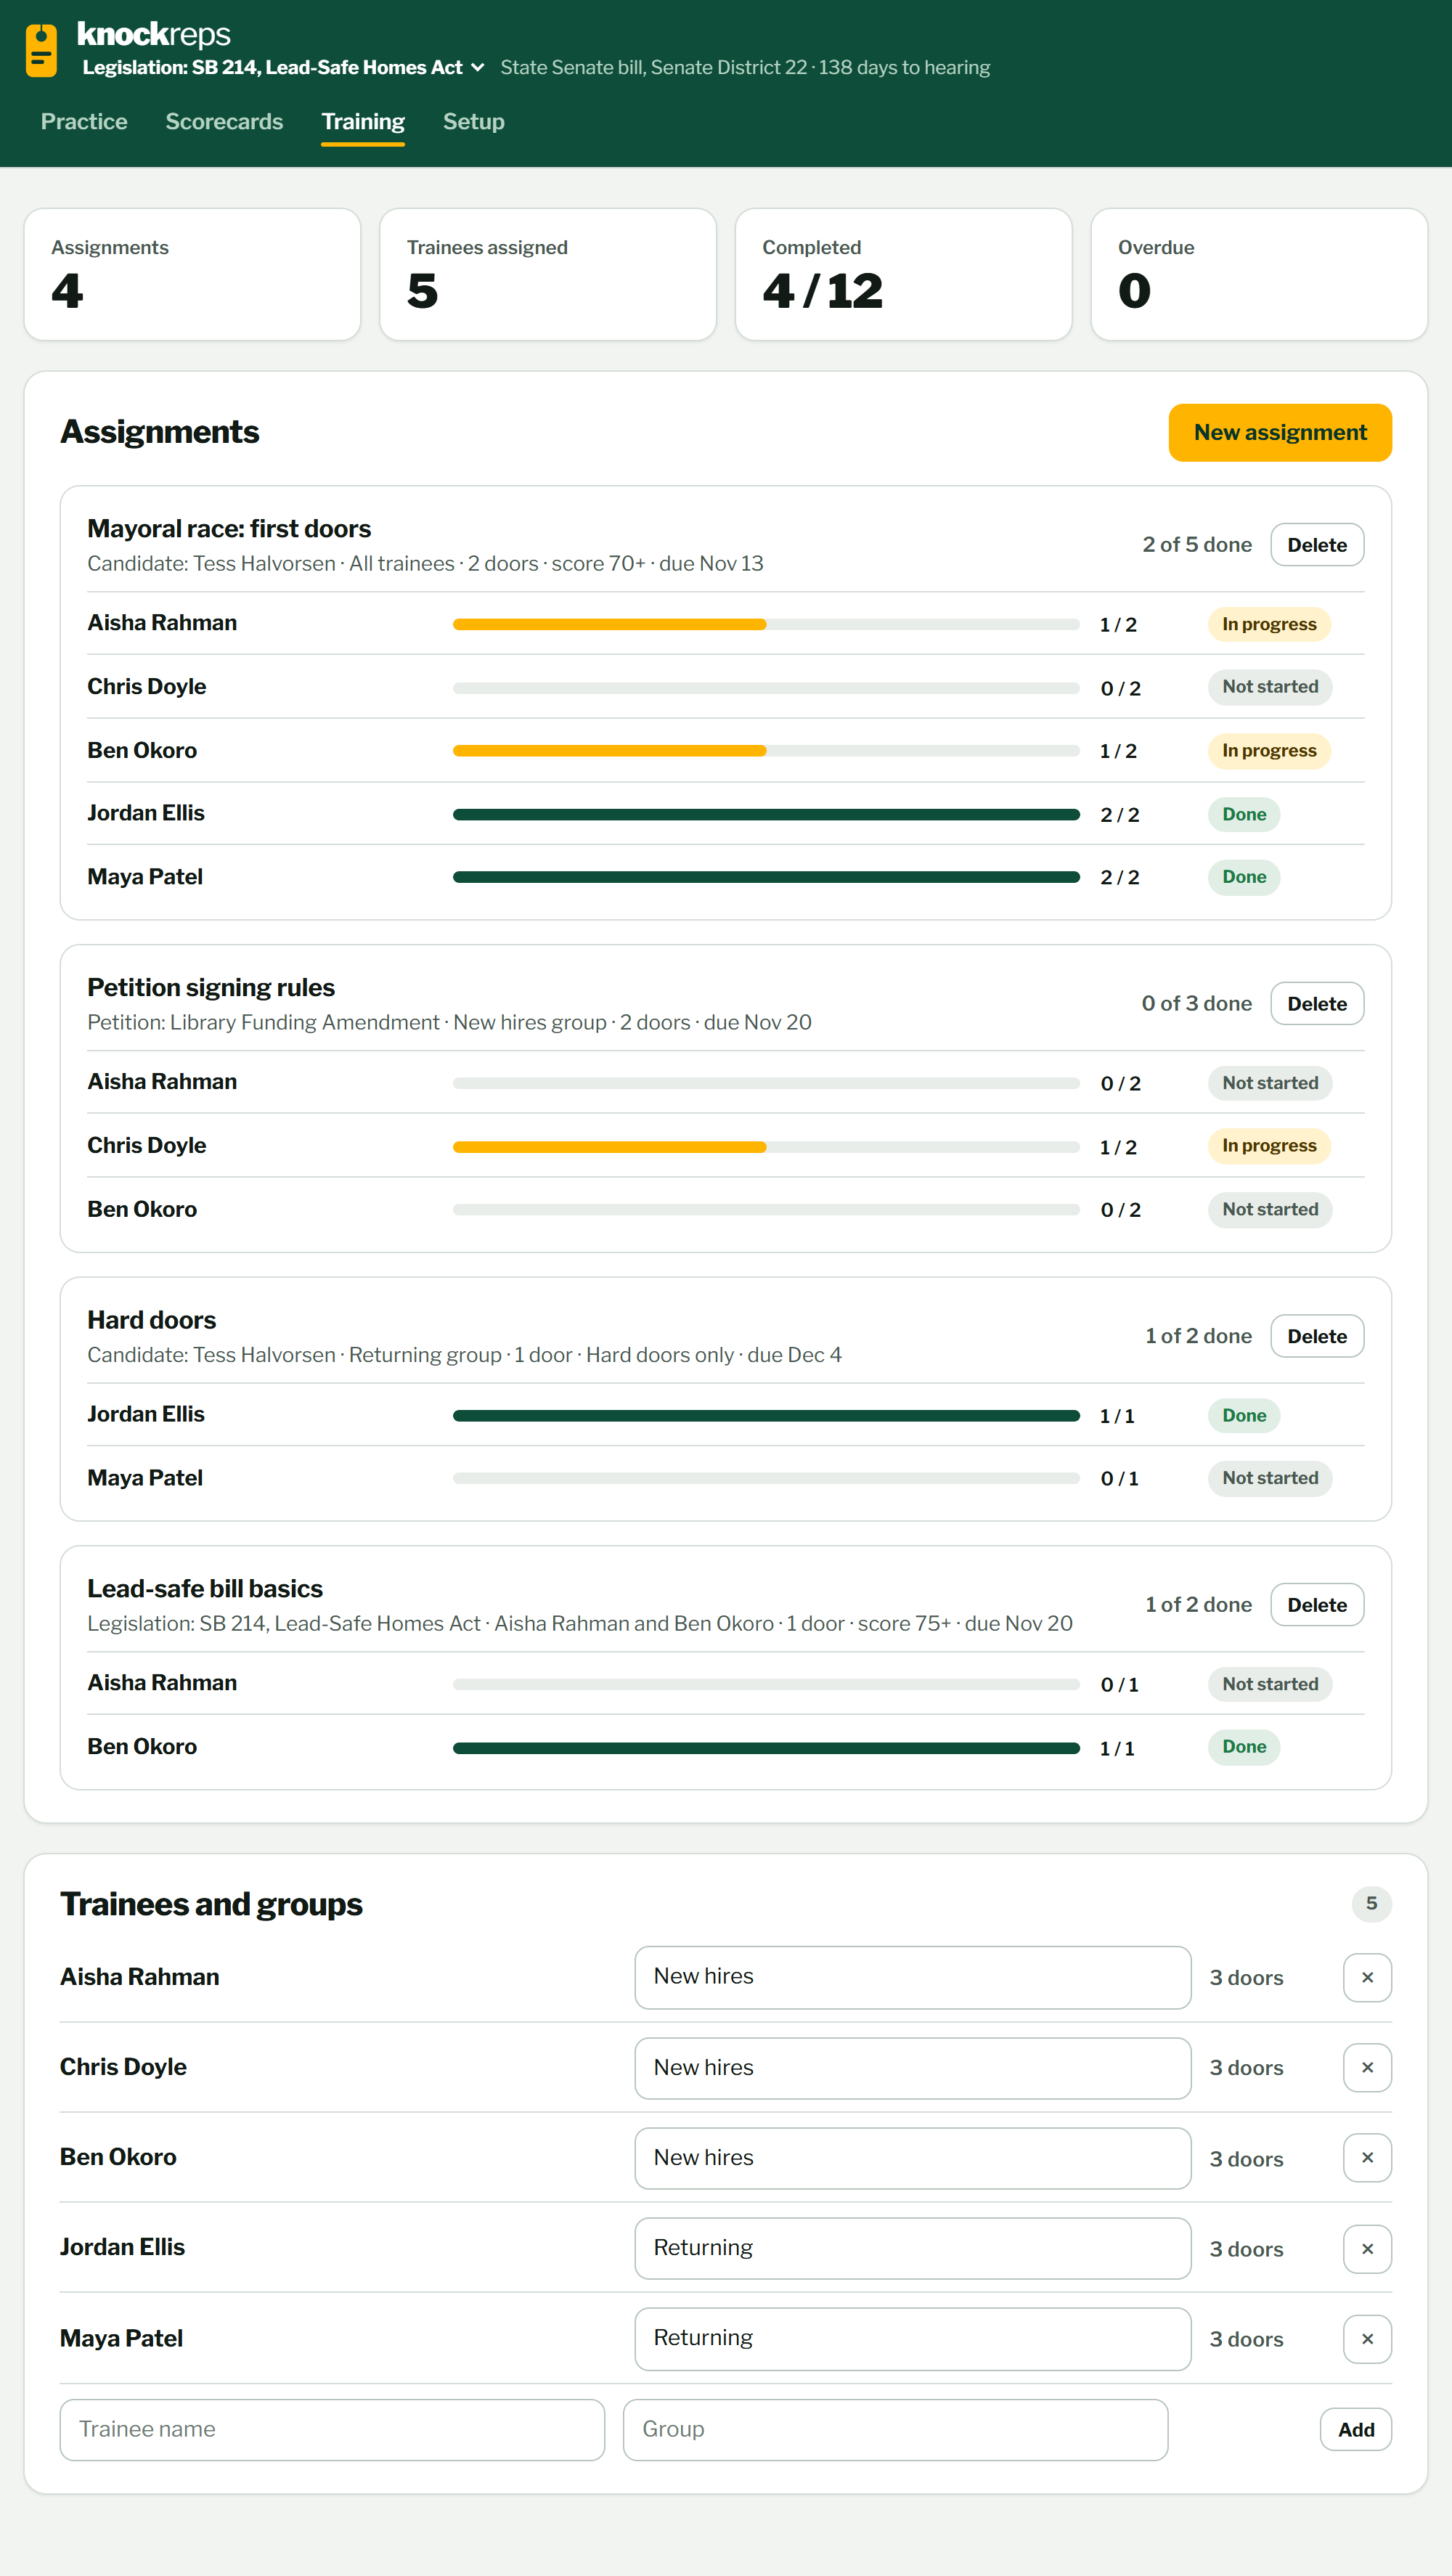Remove Aisha Rahman from trainees list
Screen dimensions: 1452x2576
(x=1367, y=1977)
